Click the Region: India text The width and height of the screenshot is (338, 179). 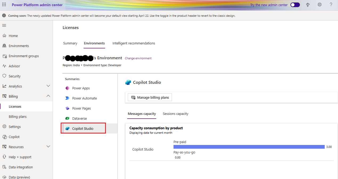[71, 65]
